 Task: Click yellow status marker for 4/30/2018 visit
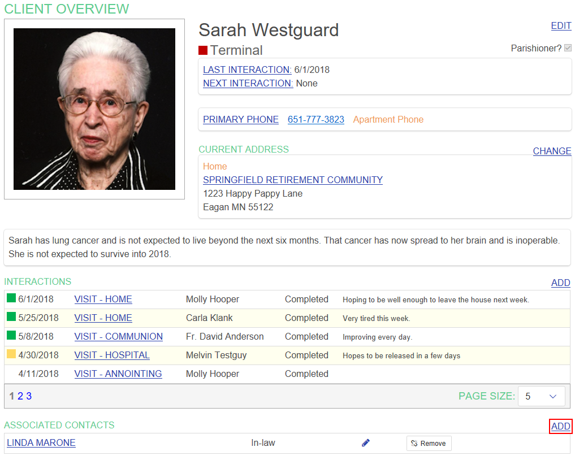point(11,354)
